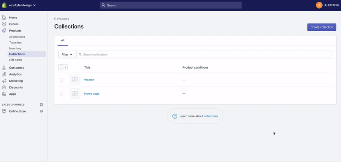The image size is (341, 162).
Task: Click the magnifier icon in Search collections
Action: (80, 55)
